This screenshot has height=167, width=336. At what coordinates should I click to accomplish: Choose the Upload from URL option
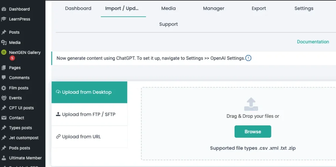pos(81,136)
